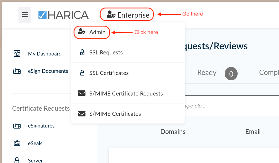Screen dimensions: 279x163
Task: Click the Email column header
Action: click(x=253, y=132)
